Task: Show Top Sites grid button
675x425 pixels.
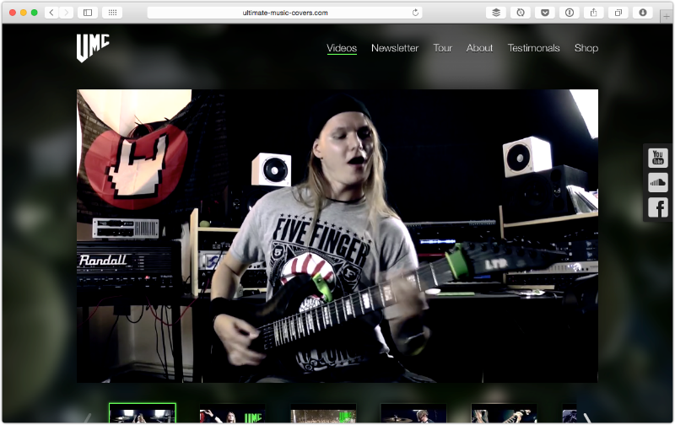Action: tap(112, 13)
